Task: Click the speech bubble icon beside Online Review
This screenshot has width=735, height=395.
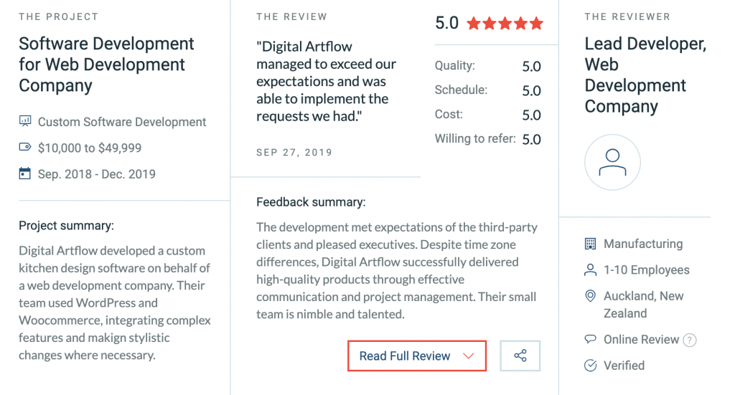Action: click(x=590, y=339)
